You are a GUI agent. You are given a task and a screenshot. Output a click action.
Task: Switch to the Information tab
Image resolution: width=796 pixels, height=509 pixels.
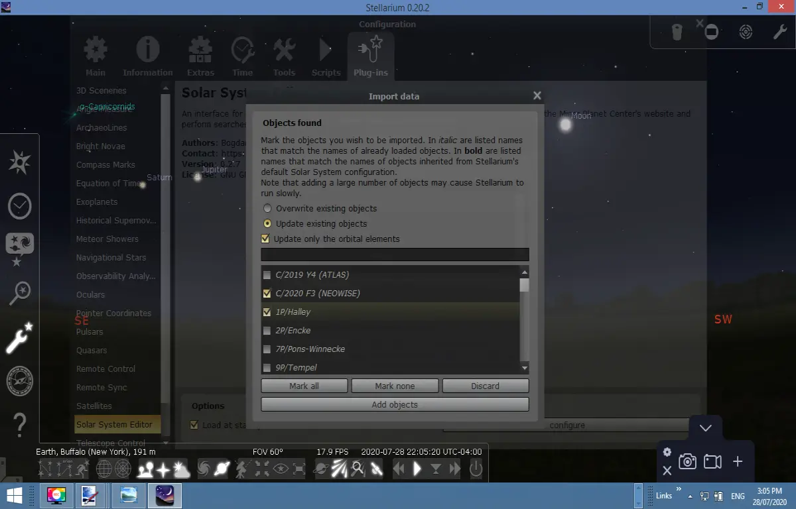point(148,56)
